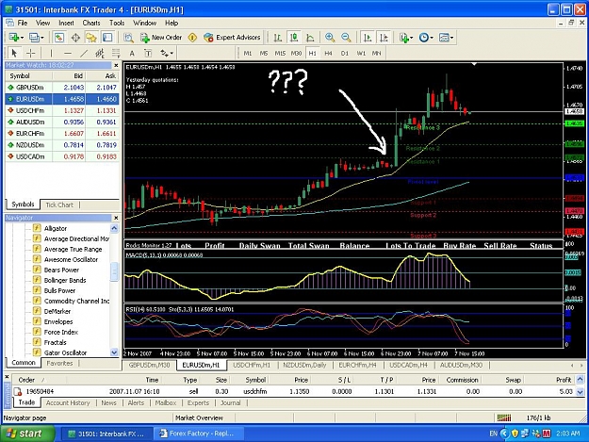This screenshot has width=589, height=442.
Task: Toggle Market Watch window icon
Action: (x=59, y=38)
